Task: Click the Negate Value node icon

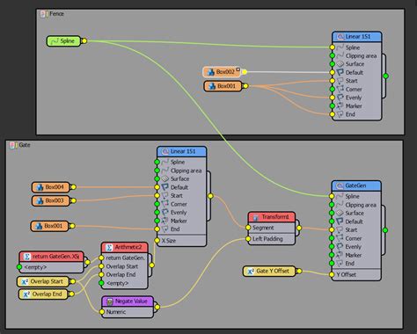Action: 110,301
